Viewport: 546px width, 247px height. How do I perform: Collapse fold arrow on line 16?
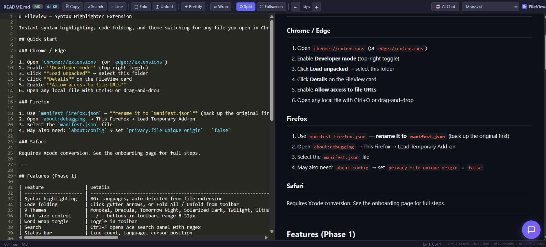click(15, 102)
